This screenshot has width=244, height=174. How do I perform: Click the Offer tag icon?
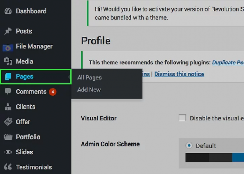pos(8,122)
